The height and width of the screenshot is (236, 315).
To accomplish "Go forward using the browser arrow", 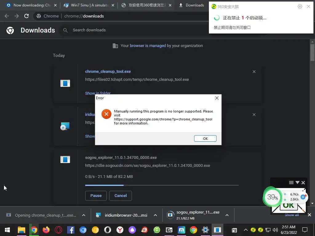I will point(17,16).
